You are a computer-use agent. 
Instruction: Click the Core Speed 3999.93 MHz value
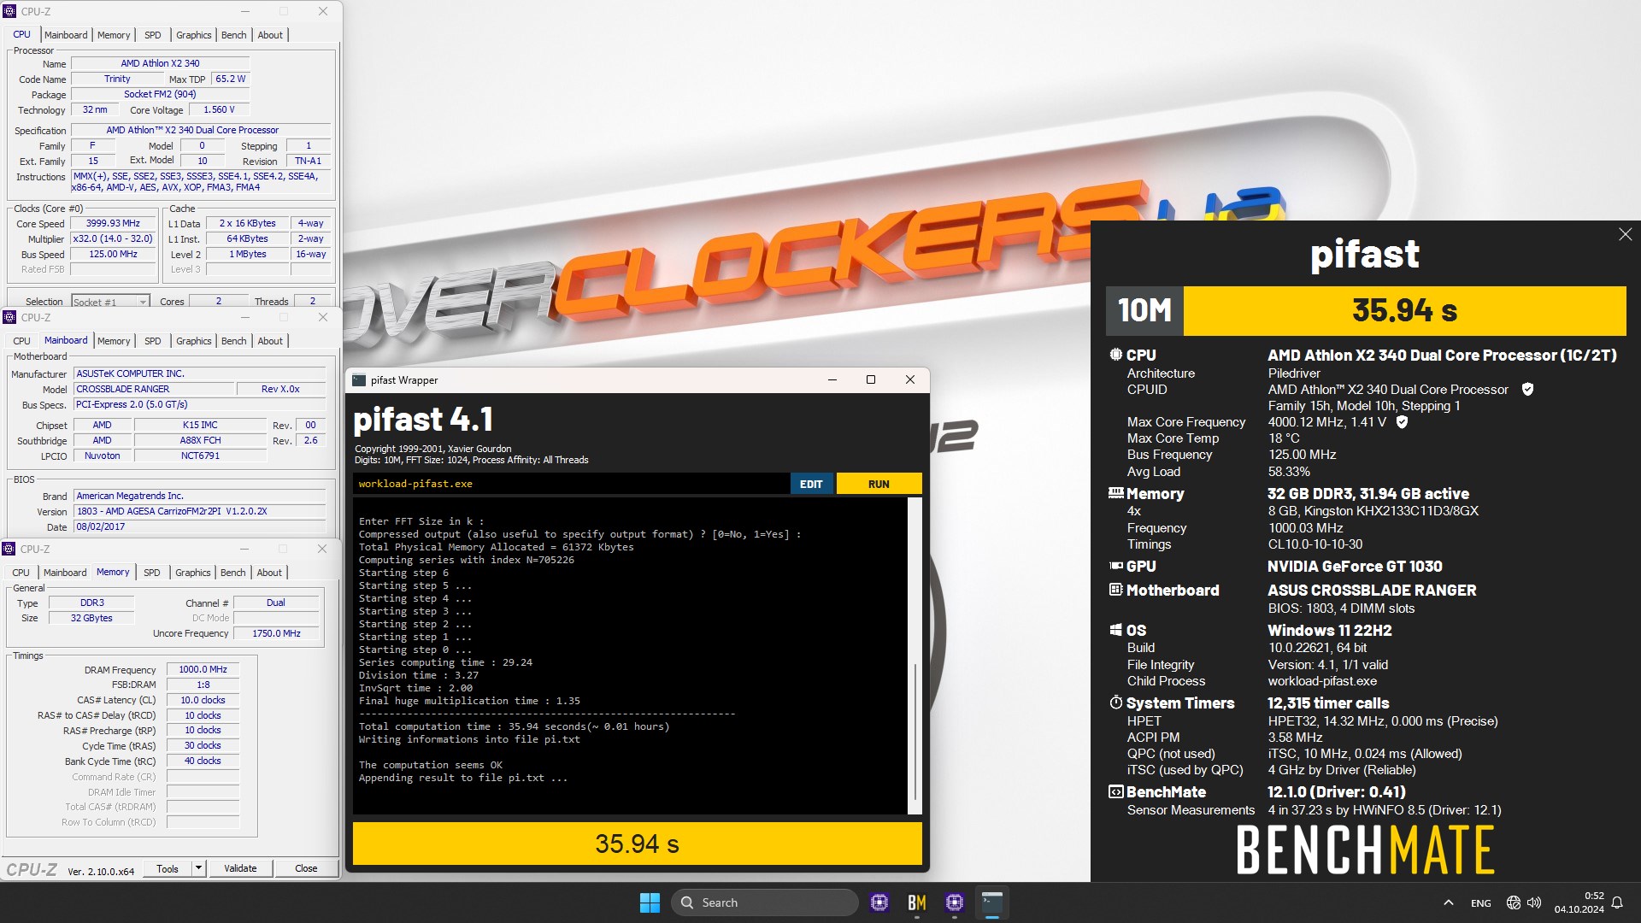pos(113,224)
